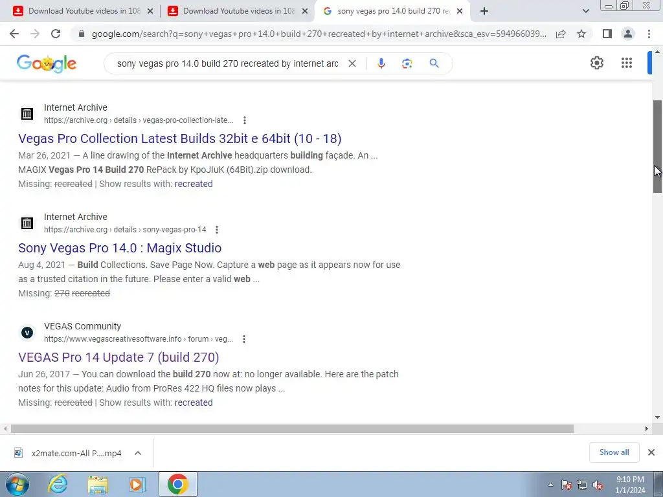Viewport: 663px width, 497px height.
Task: Click the Chrome taskbar button
Action: [178, 484]
